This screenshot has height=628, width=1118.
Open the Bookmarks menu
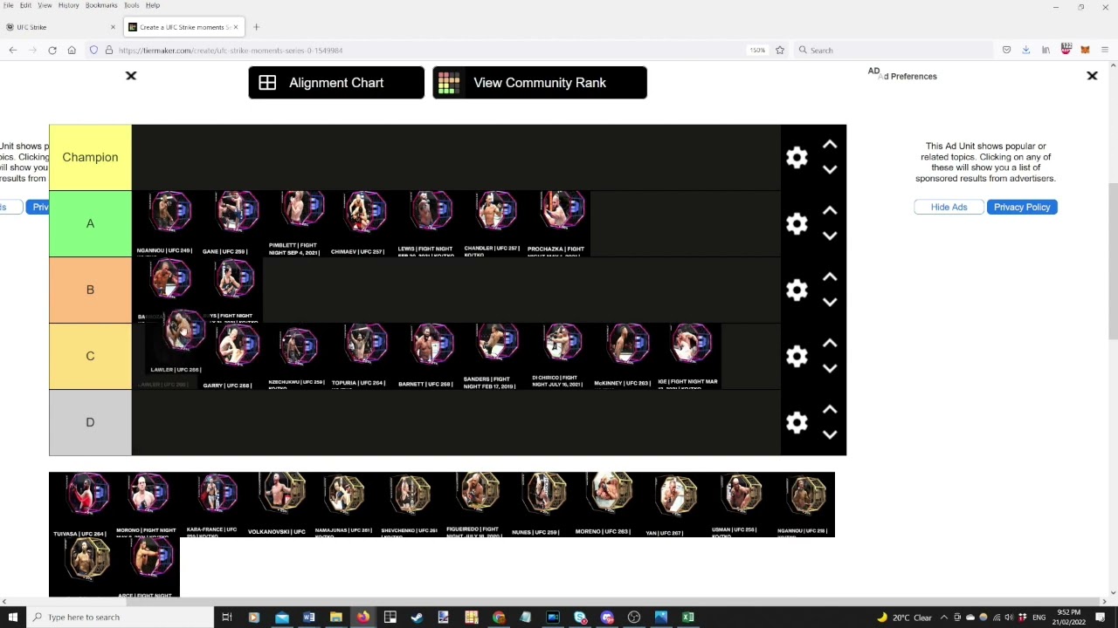click(101, 5)
